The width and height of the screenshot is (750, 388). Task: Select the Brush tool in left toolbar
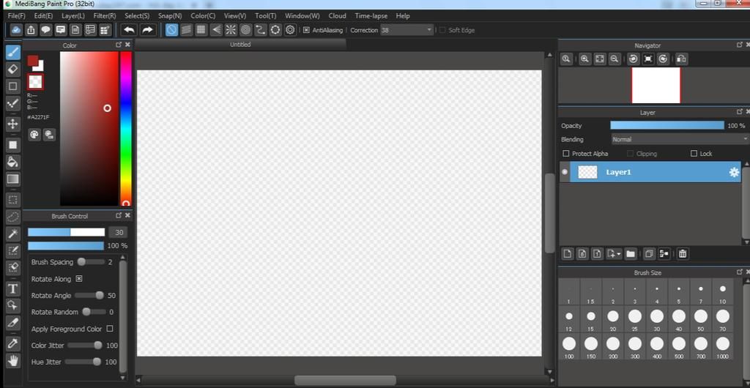[x=13, y=52]
